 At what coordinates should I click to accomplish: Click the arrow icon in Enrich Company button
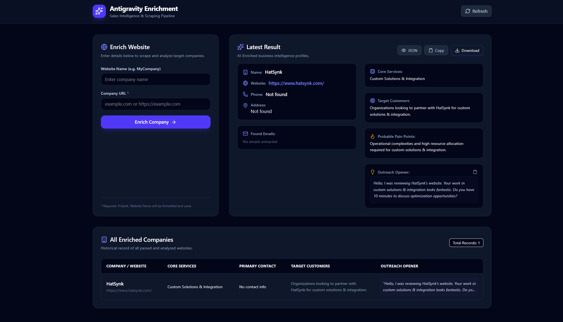coord(174,122)
